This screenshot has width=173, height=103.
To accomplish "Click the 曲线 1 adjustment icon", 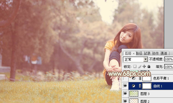I will 134,86.
